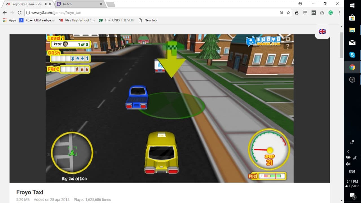Click inside the address bar URL
This screenshot has height=203, width=361.
click(x=56, y=13)
